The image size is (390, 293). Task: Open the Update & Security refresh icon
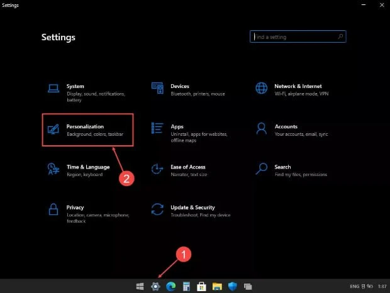(x=157, y=209)
